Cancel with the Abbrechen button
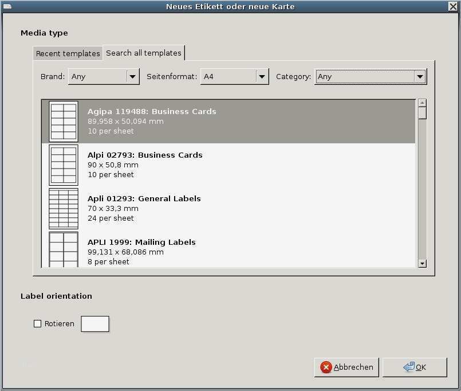461x391 pixels. (346, 367)
